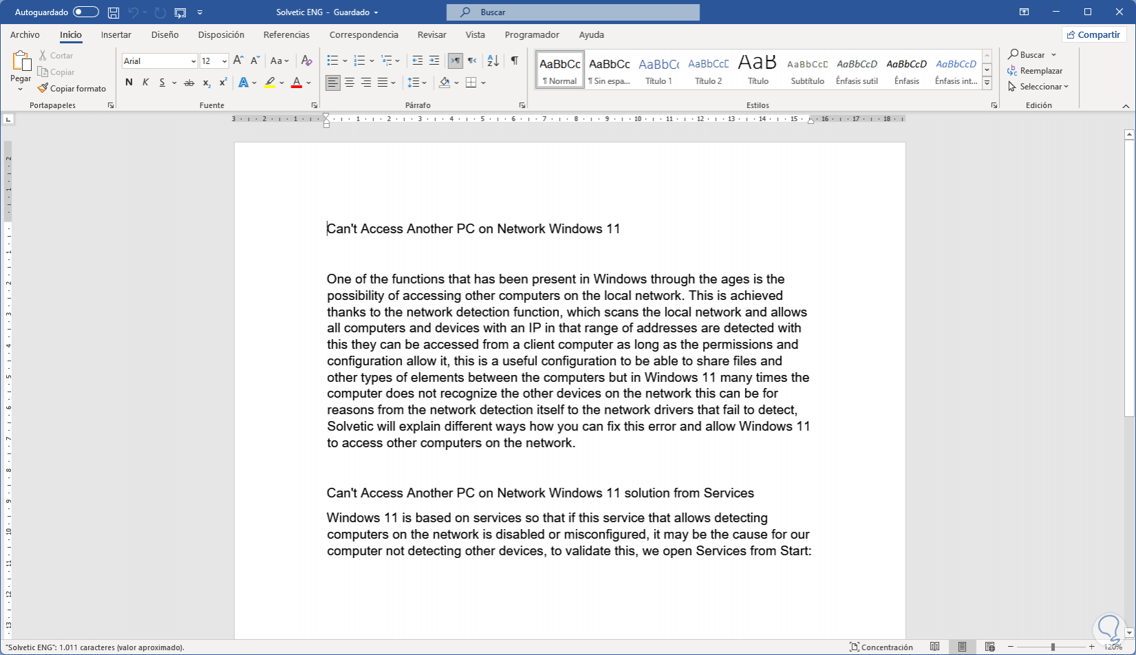Align paragraph text to the right
Viewport: 1136px width, 655px height.
(366, 83)
